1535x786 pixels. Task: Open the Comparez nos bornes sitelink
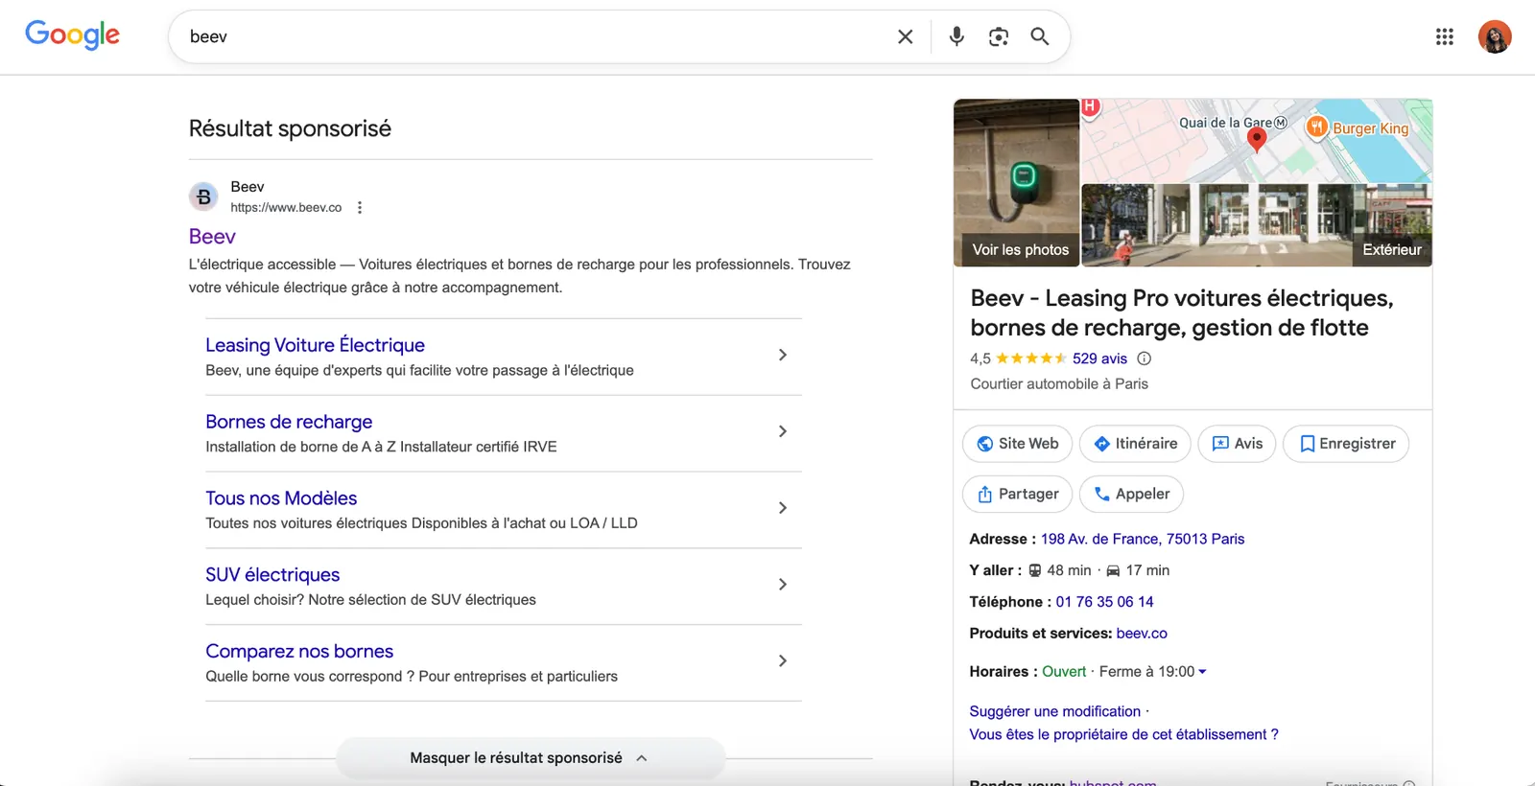coord(299,652)
